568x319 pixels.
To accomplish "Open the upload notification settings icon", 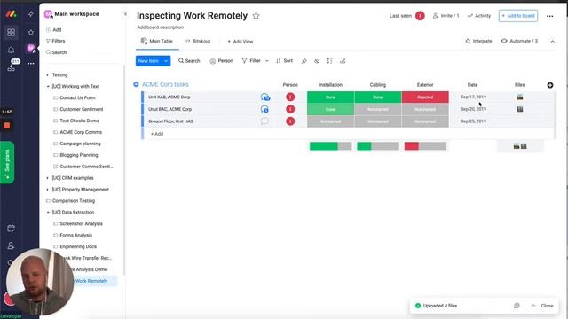I will (x=517, y=306).
